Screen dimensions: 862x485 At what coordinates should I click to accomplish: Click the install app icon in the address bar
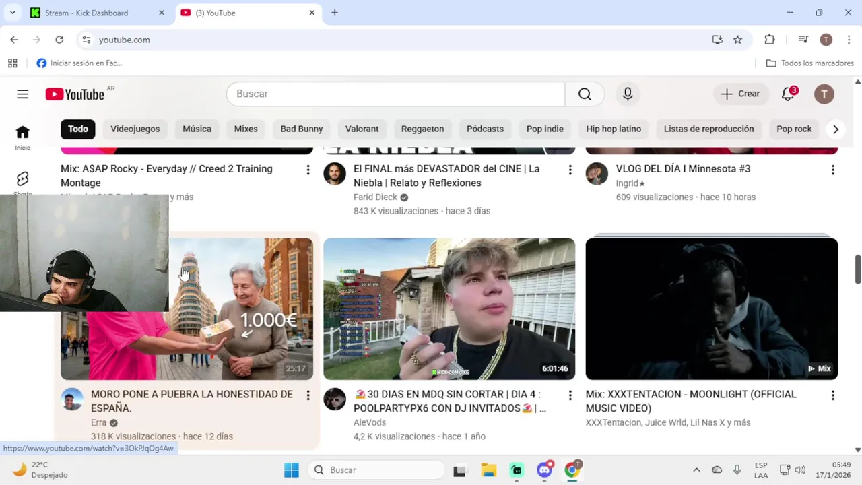717,40
